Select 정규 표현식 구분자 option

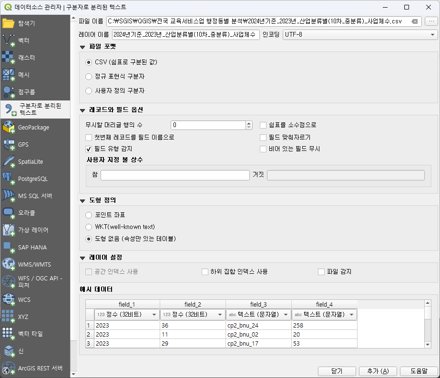click(89, 77)
